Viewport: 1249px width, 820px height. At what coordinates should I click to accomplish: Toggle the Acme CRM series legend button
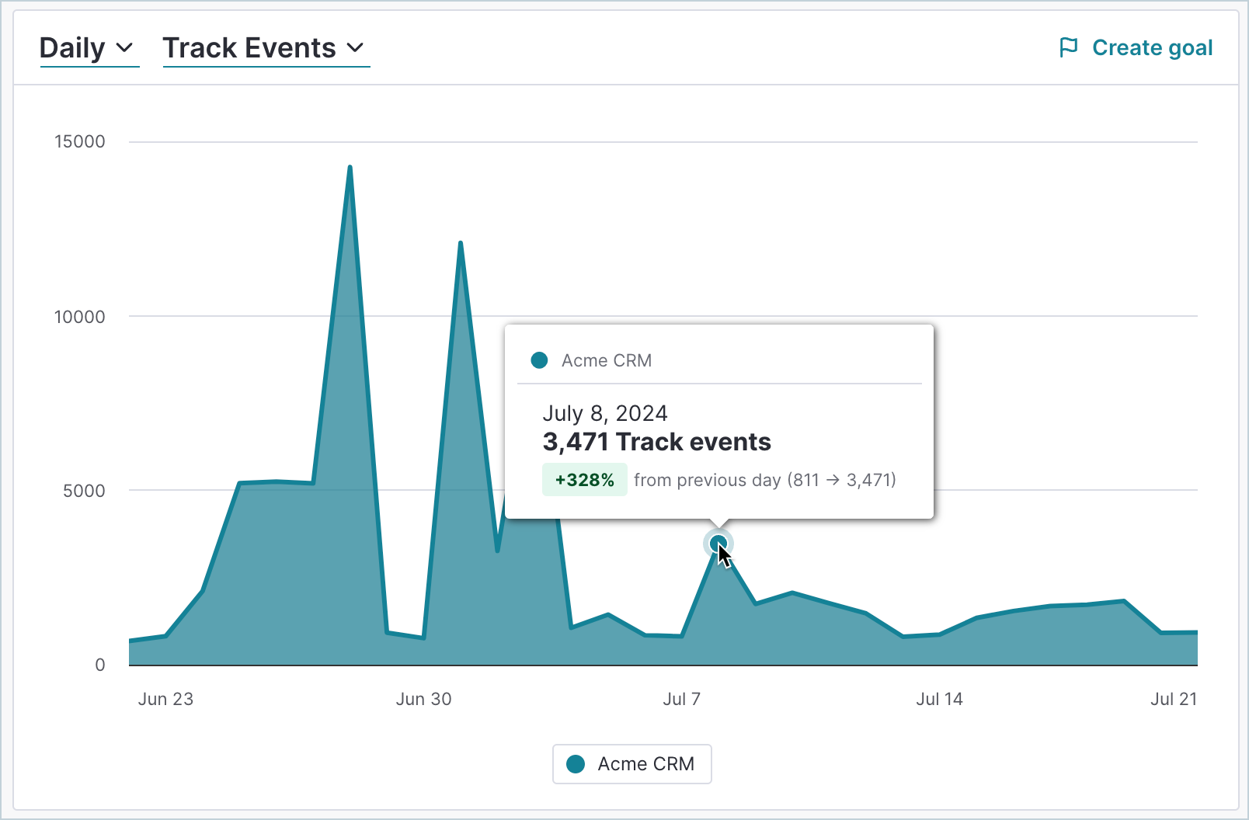631,764
